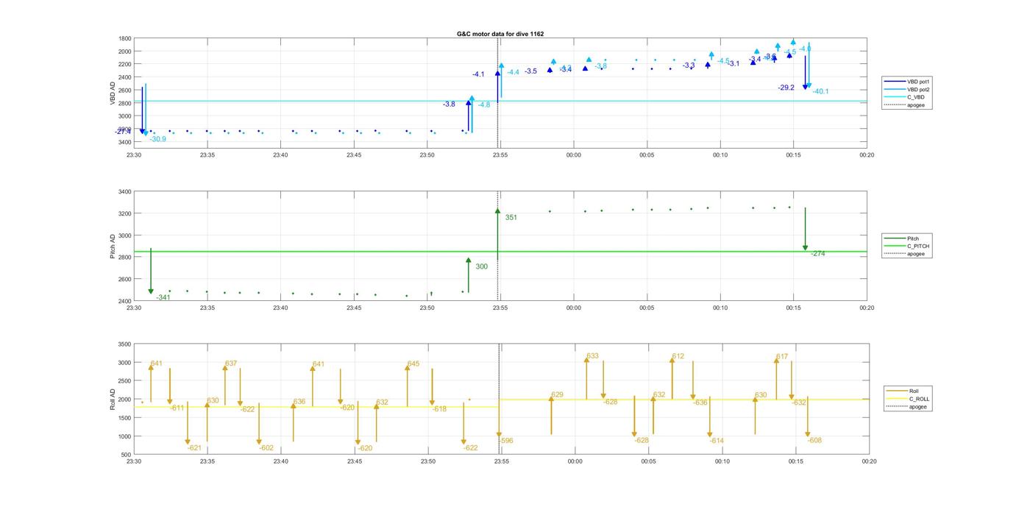The image size is (1030, 510).
Task: Click the "-4.8" VBD data label
Action: (x=484, y=105)
